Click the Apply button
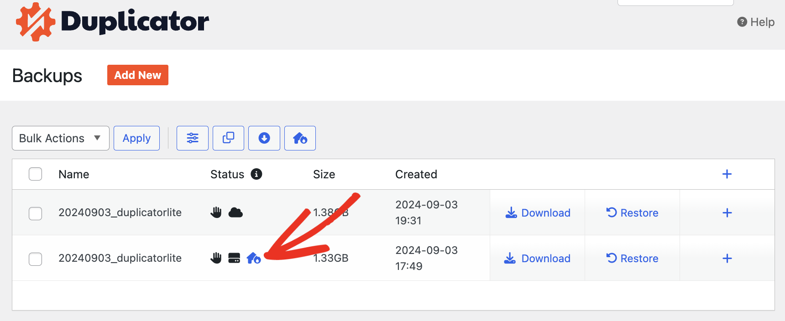The height and width of the screenshot is (321, 785). pyautogui.click(x=136, y=138)
